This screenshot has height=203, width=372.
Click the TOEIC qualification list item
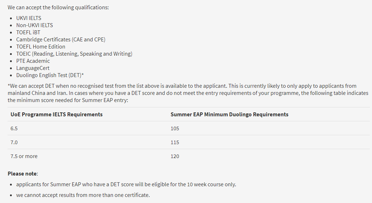74,54
